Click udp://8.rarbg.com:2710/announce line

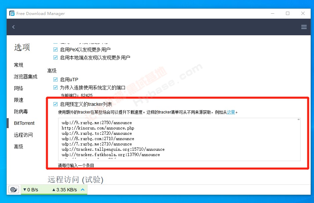(x=98, y=138)
